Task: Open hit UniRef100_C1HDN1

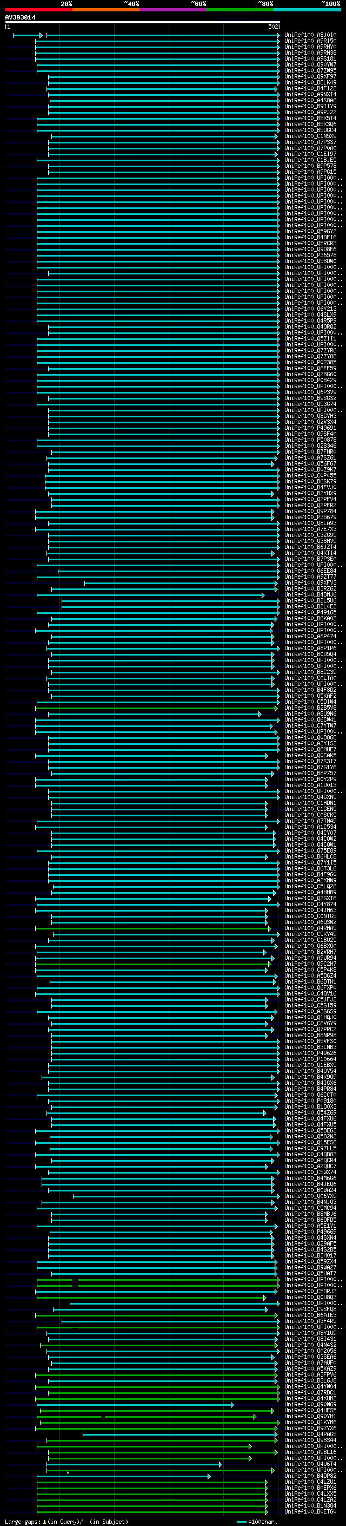Action: pyautogui.click(x=310, y=803)
